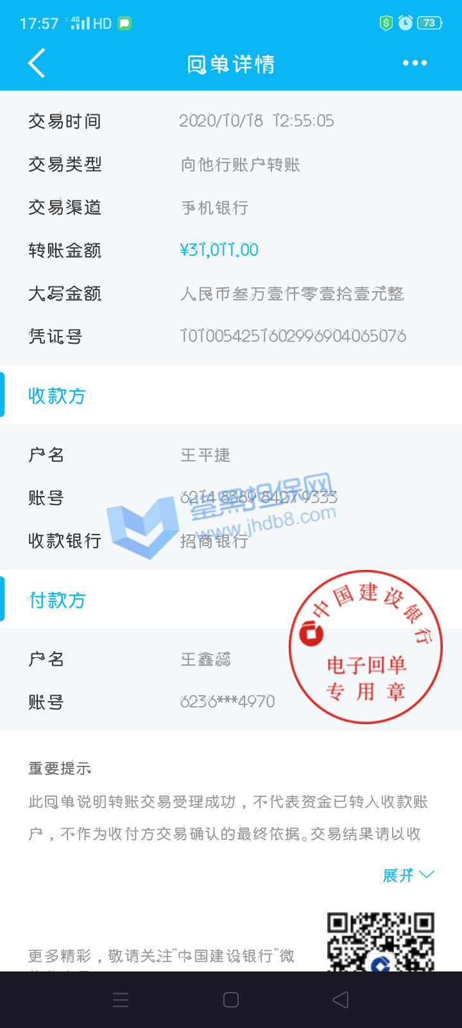
Task: Select the transfer amount ¥31,011.00
Action: [219, 250]
